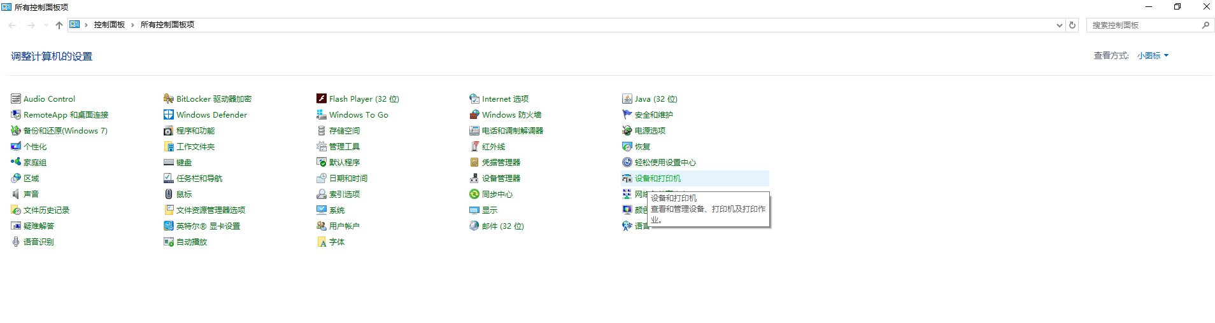Click the 电源选项 icon
The width and height of the screenshot is (1215, 323).
click(627, 130)
